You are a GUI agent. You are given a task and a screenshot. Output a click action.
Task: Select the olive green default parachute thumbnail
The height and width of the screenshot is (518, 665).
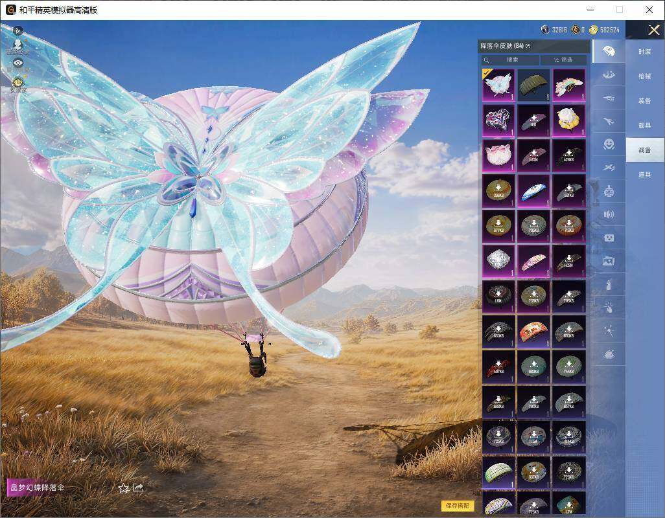coord(534,85)
